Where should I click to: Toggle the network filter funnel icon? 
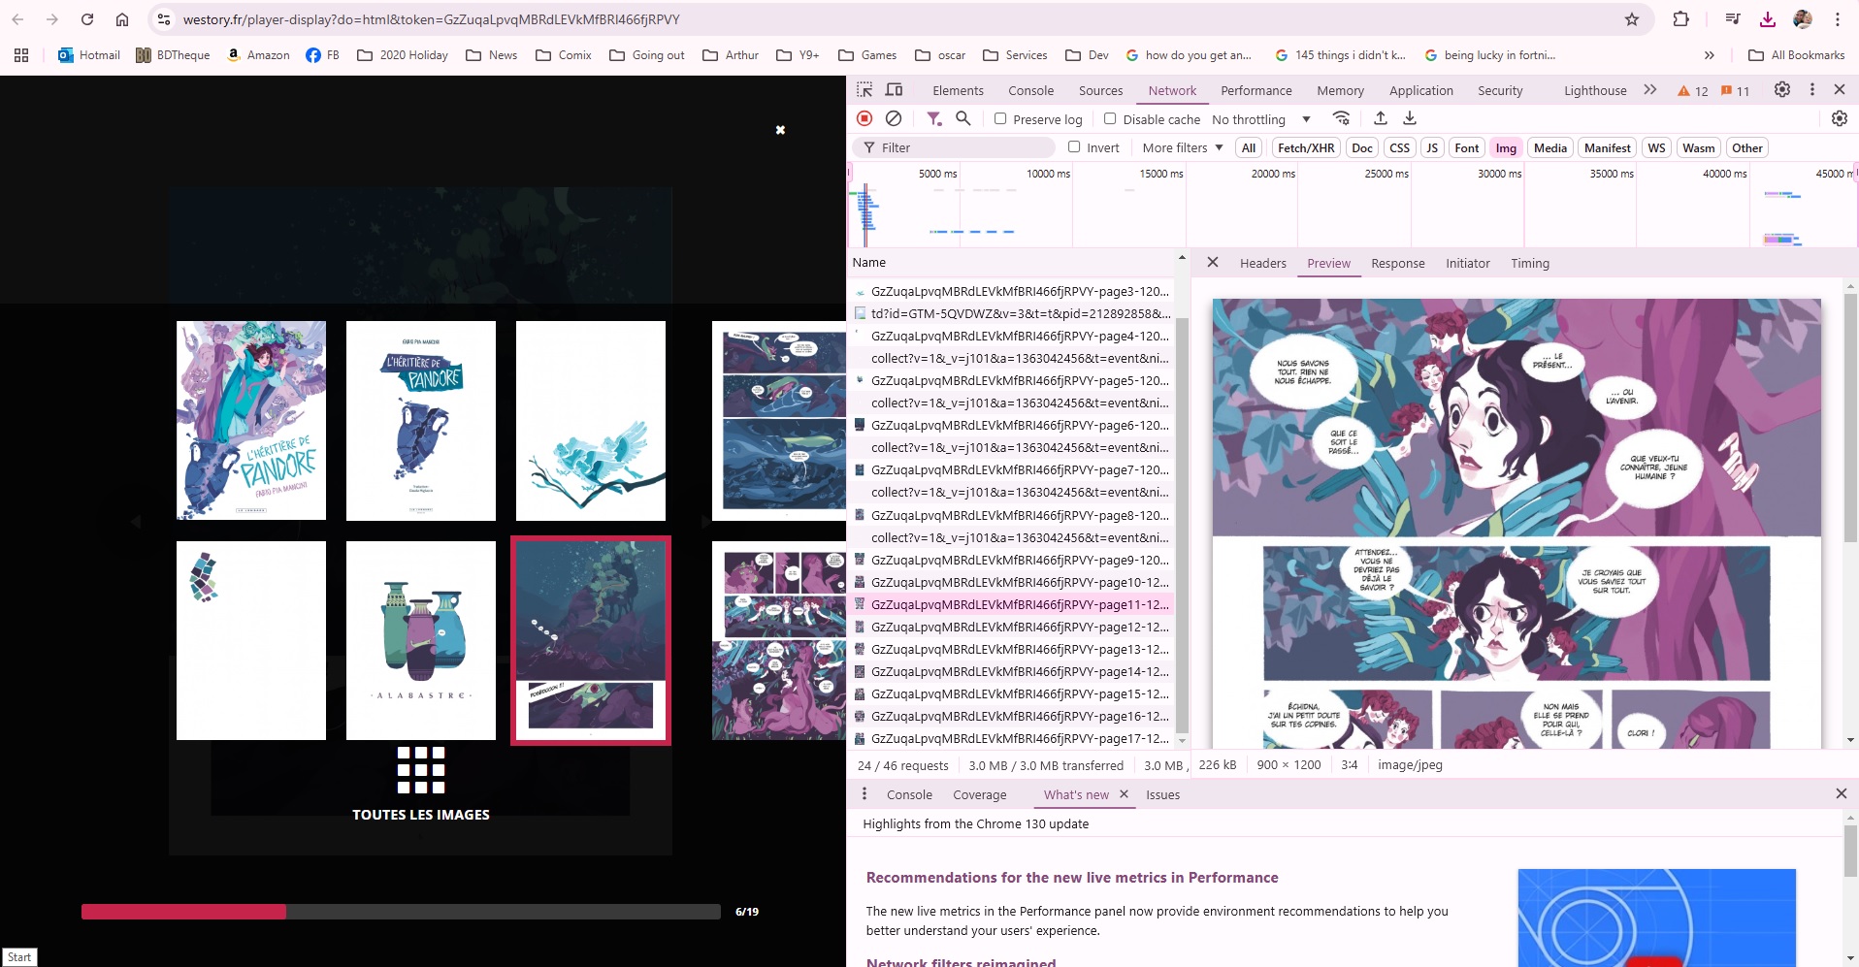(933, 118)
